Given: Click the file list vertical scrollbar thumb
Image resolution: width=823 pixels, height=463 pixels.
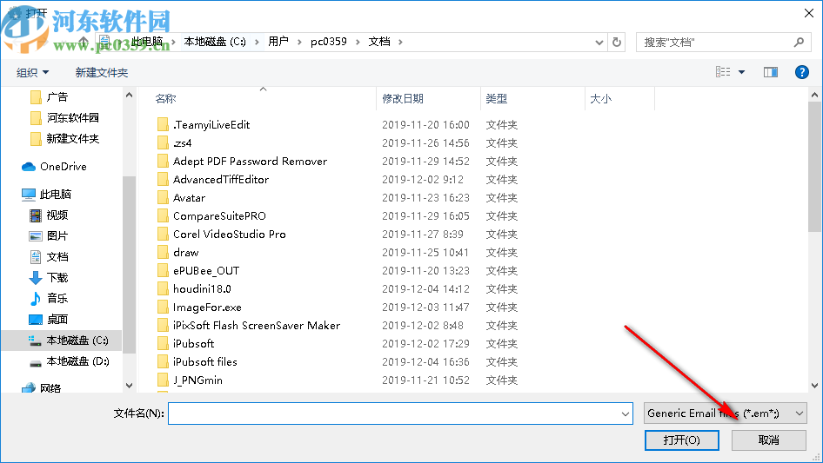Looking at the screenshot, I should [814, 167].
